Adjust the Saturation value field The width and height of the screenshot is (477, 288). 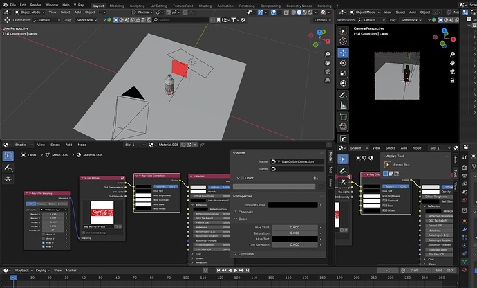[x=294, y=233]
